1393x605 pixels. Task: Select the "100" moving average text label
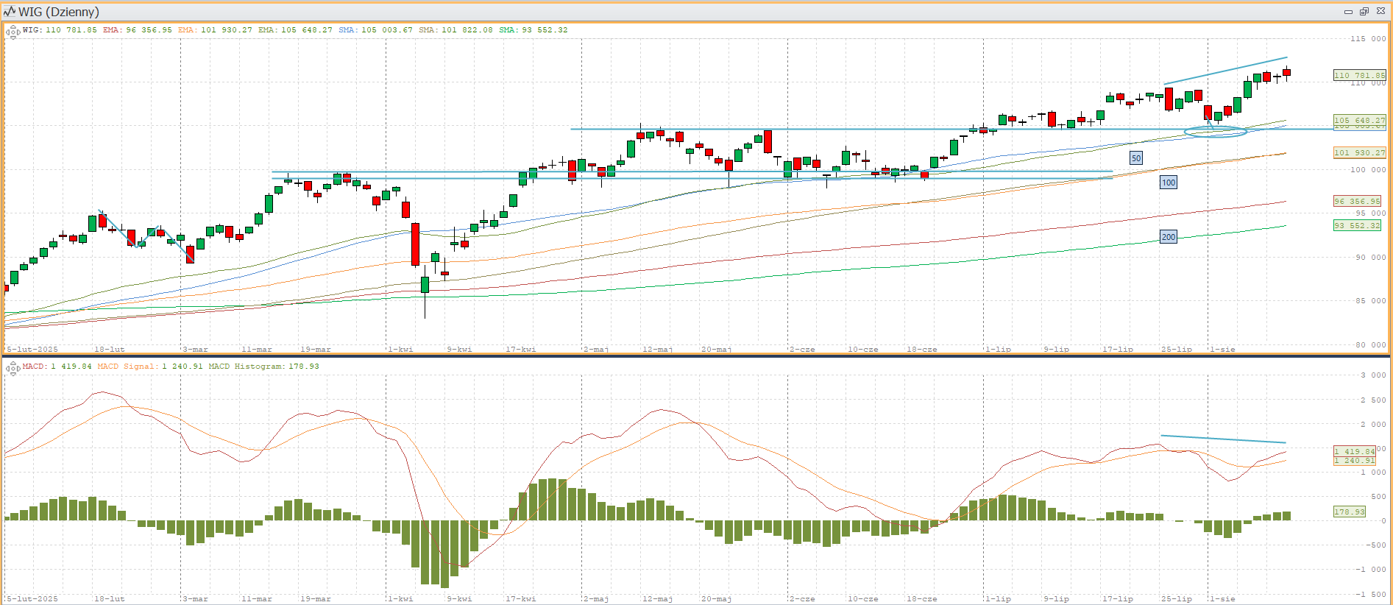point(1168,183)
